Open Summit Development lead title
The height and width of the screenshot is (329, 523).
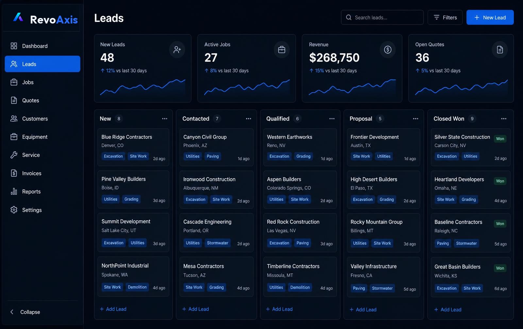point(126,222)
